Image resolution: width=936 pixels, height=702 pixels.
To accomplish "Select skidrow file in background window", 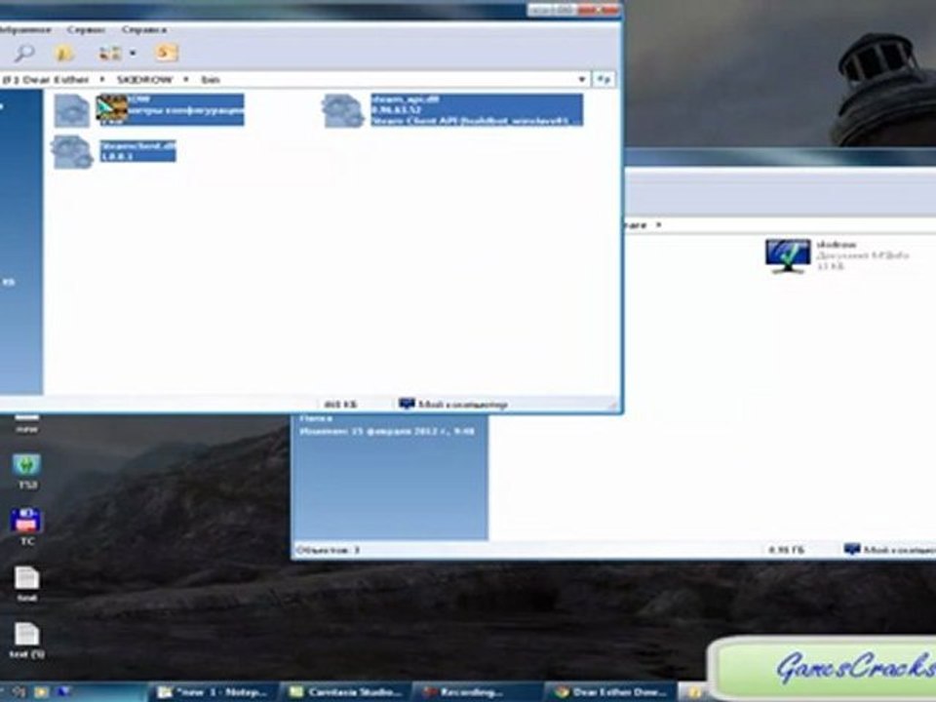I will point(837,255).
